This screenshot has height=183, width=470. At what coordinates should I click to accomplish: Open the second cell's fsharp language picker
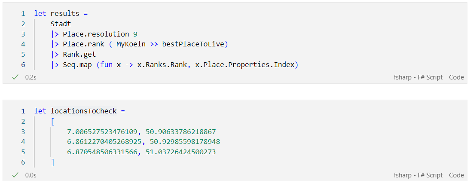(418, 175)
